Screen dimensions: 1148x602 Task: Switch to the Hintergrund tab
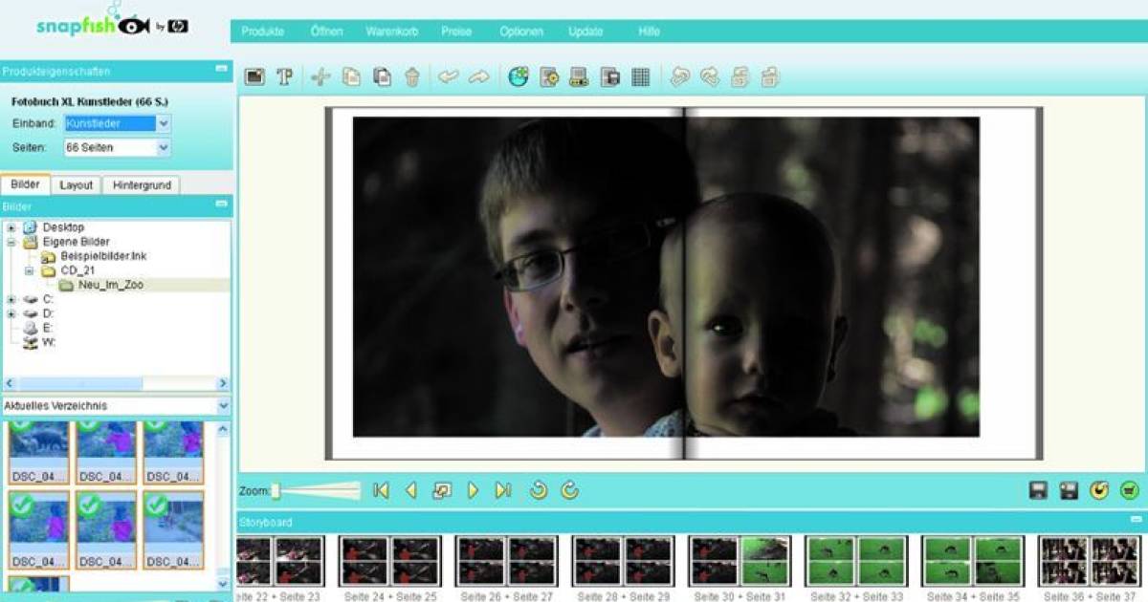coord(141,185)
